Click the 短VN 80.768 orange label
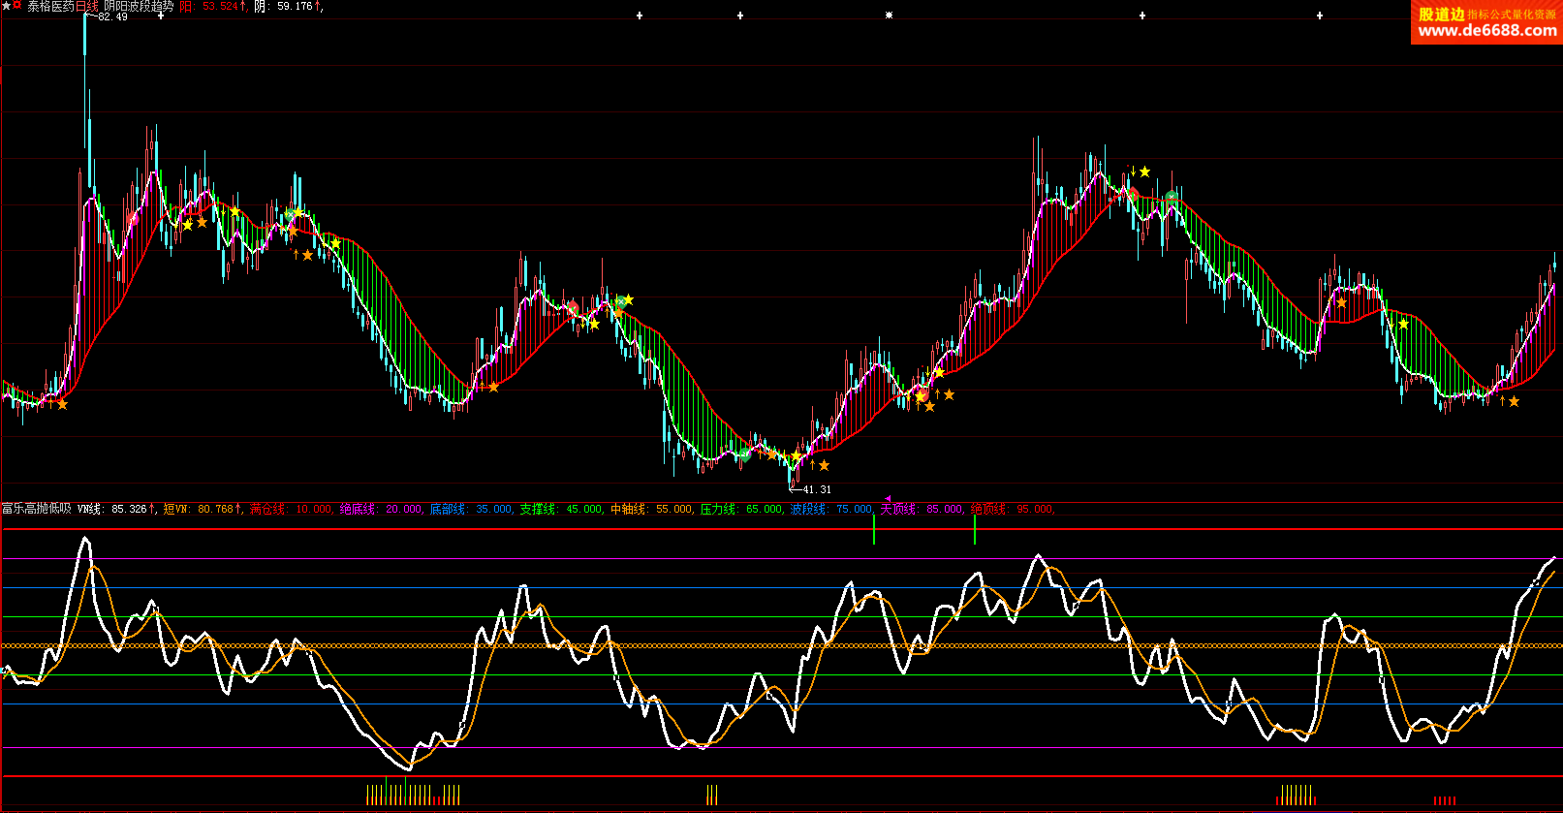Viewport: 1563px width, 813px height. (201, 509)
